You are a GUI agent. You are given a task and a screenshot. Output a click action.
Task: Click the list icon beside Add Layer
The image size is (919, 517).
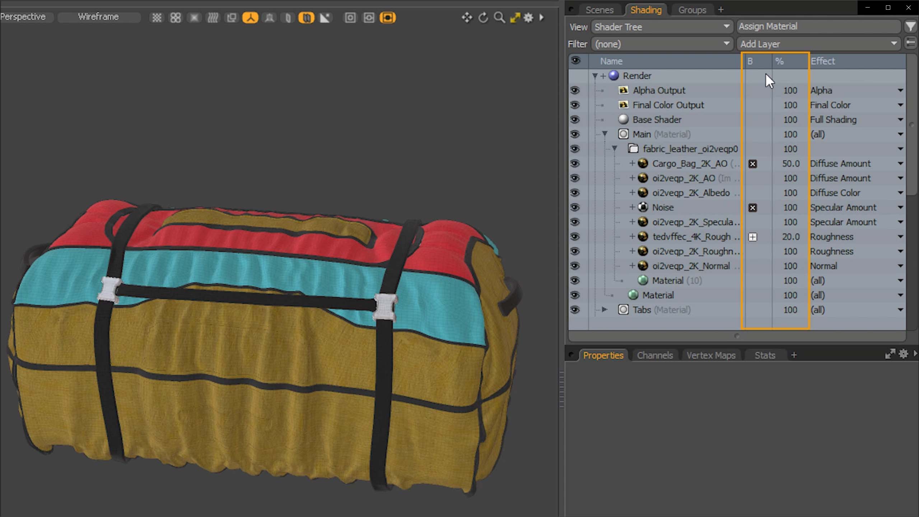click(x=911, y=43)
